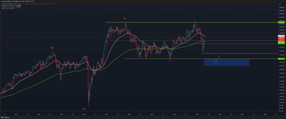The width and height of the screenshot is (286, 119).
Task: Select the teal circled label under (III)
Action: point(52,52)
